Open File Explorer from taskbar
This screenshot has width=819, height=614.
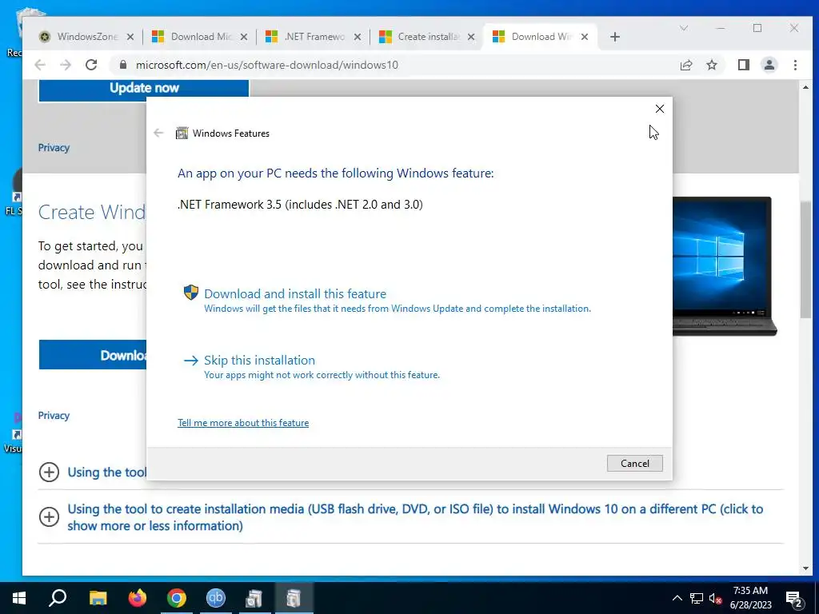tap(98, 598)
